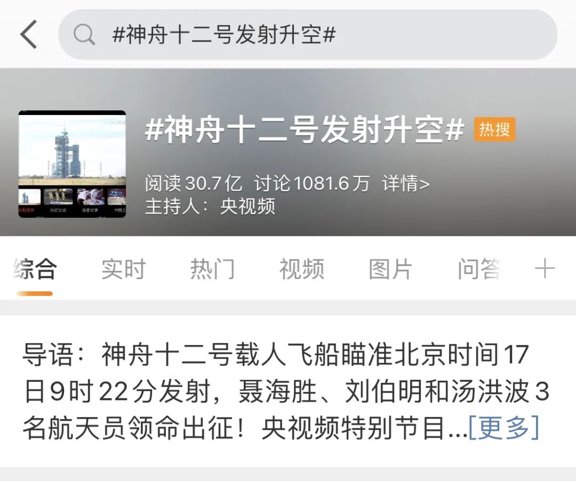Viewport: 576px width, 482px height.
Task: Tap the back arrow icon
Action: [x=29, y=35]
